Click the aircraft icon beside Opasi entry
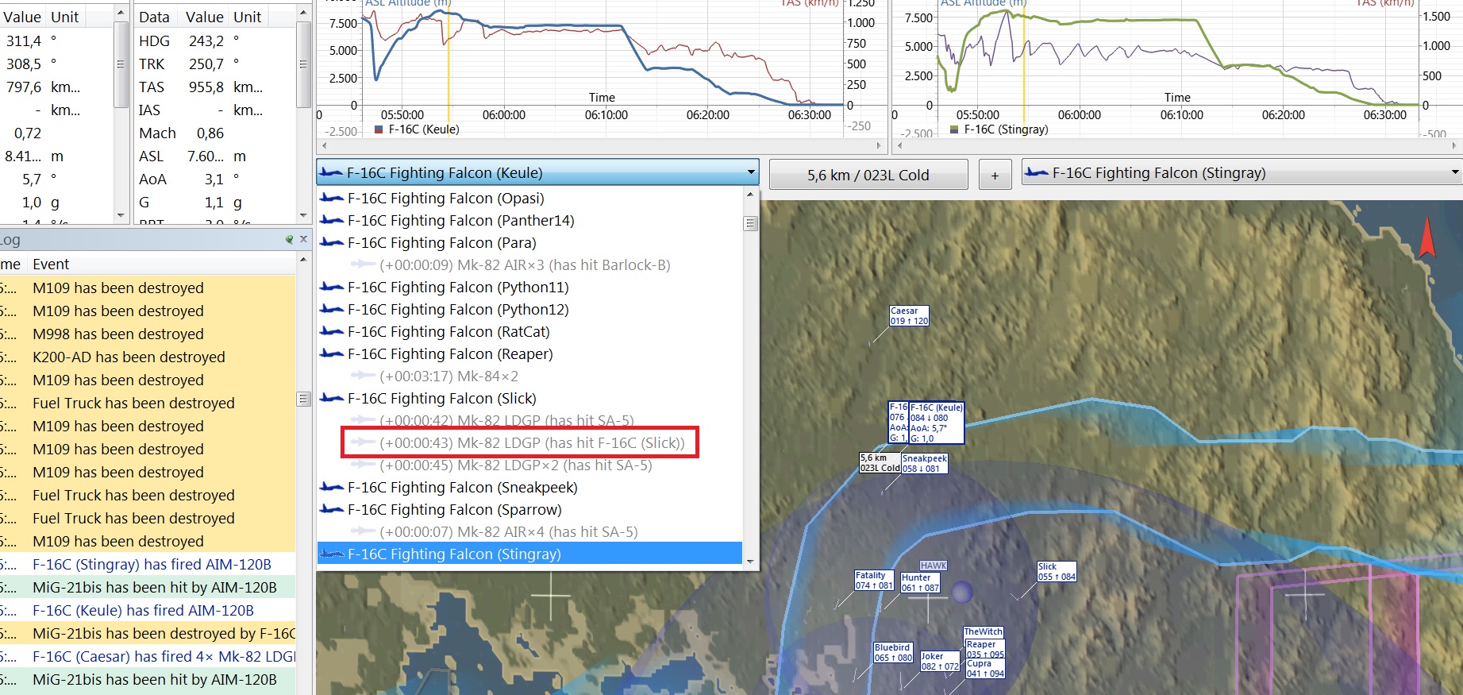The height and width of the screenshot is (695, 1463). 332,198
